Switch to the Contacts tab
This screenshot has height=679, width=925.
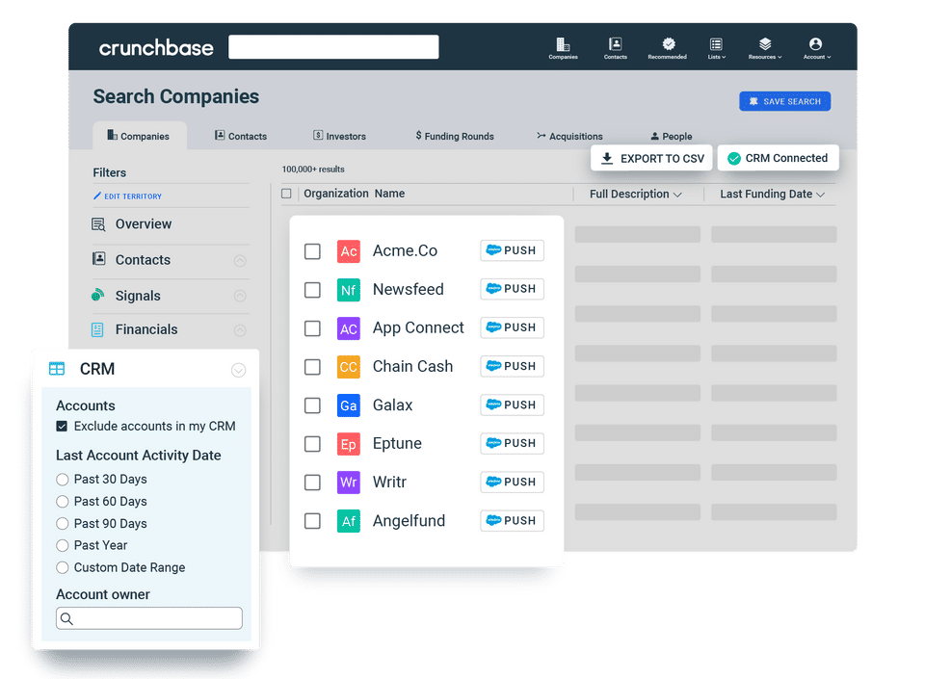coord(241,136)
